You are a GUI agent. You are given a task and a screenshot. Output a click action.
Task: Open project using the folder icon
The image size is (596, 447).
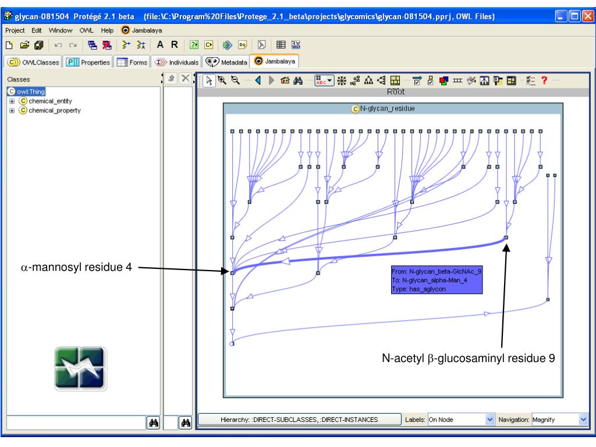[24, 45]
